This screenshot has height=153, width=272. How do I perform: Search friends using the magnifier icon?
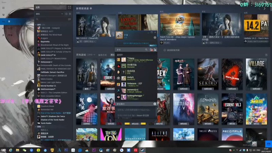(146, 50)
